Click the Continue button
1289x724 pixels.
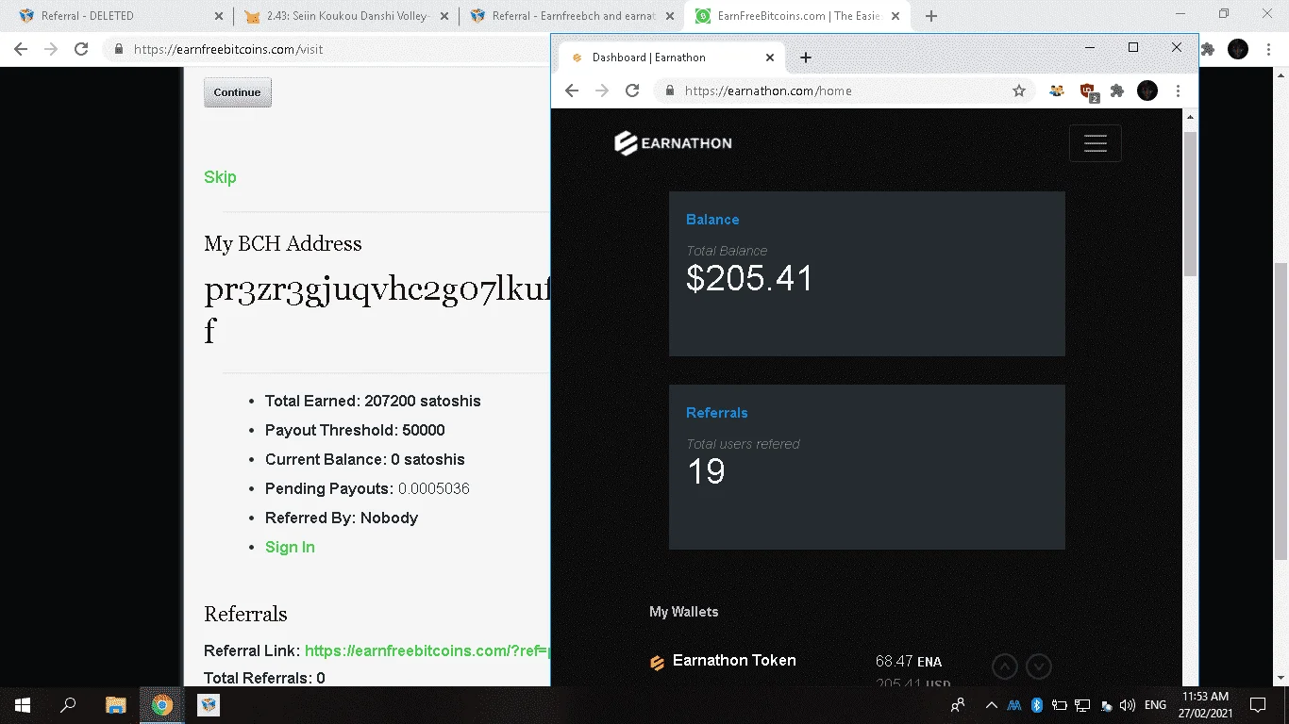pos(238,92)
